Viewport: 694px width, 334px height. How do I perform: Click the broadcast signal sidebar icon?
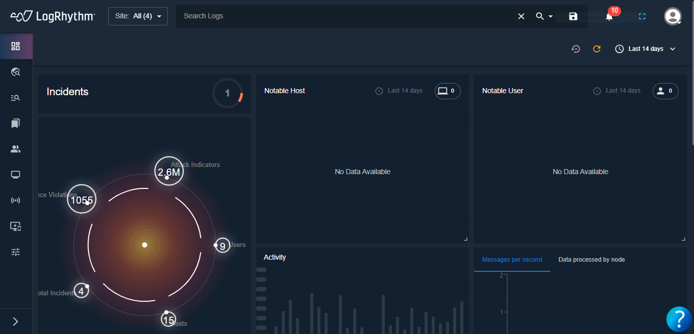point(16,200)
